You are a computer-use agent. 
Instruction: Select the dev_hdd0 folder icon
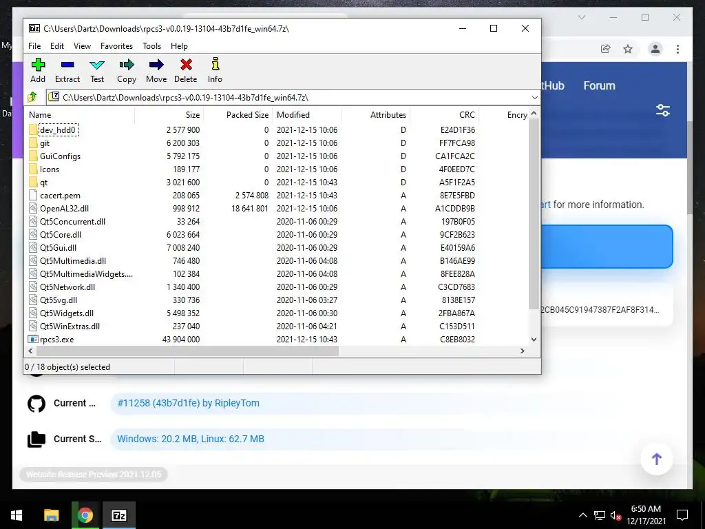(x=33, y=130)
